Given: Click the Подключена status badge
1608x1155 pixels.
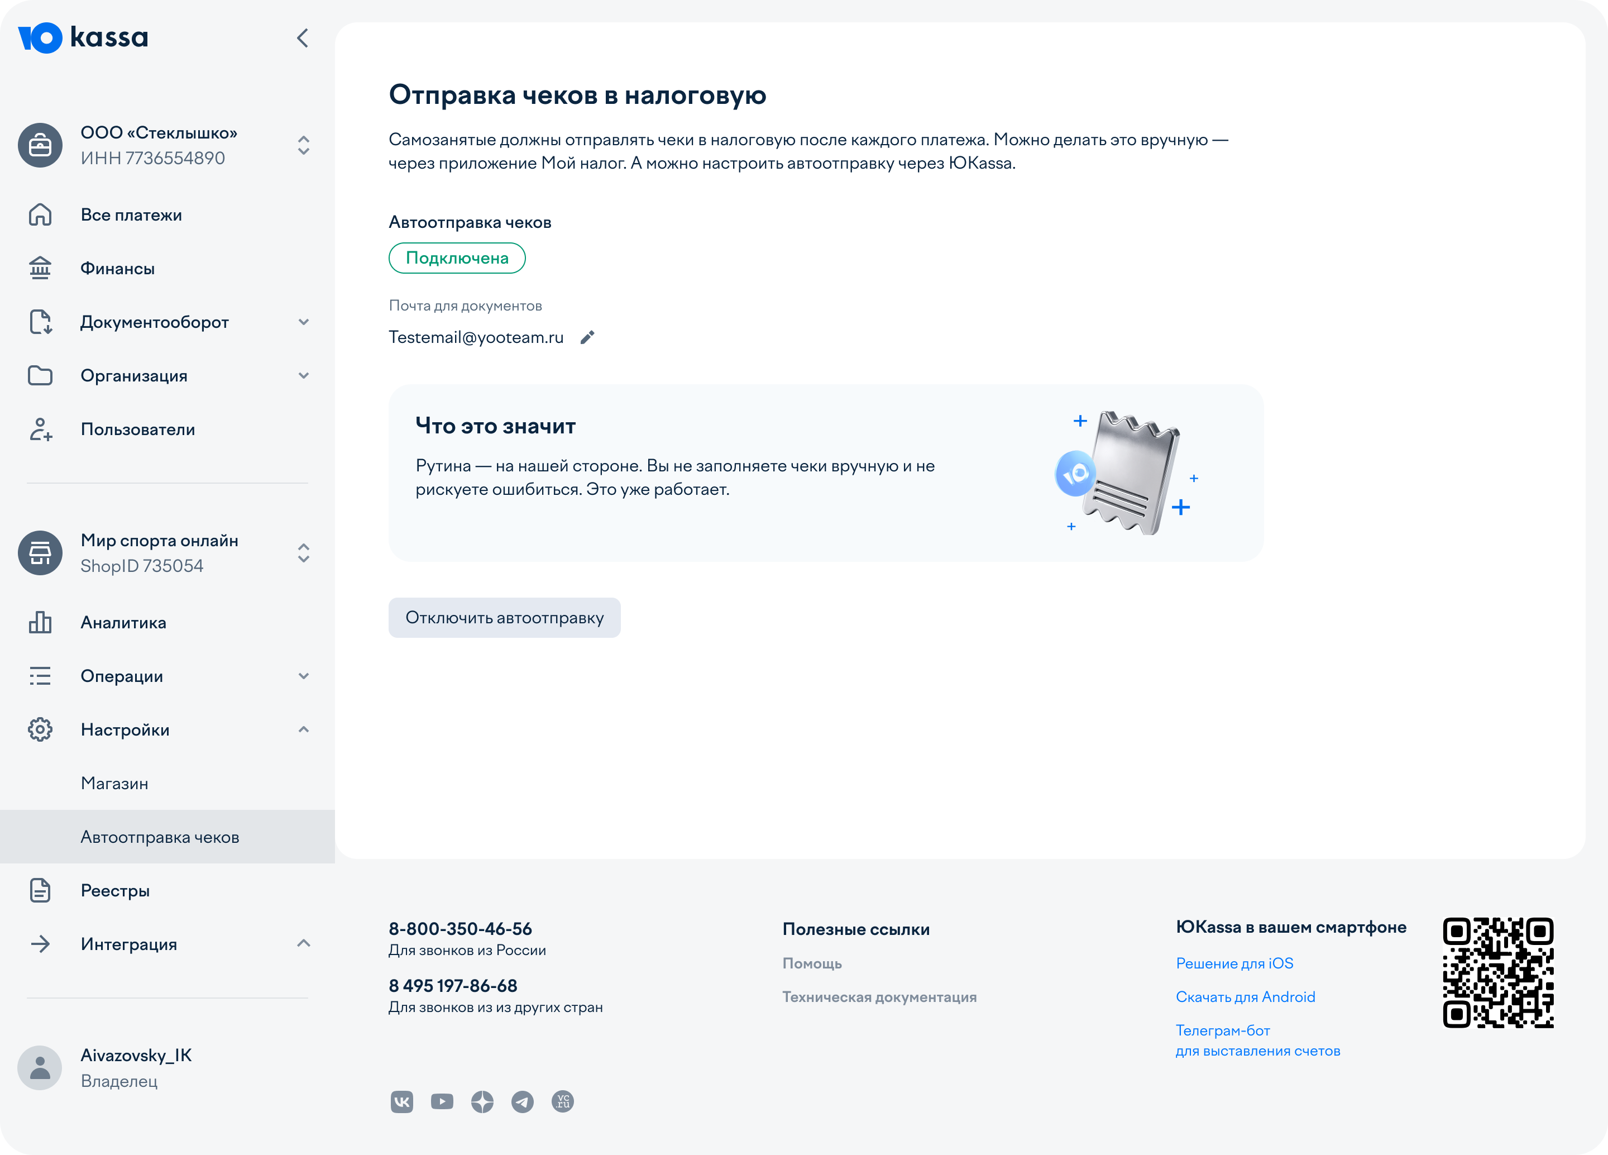Looking at the screenshot, I should tap(457, 258).
